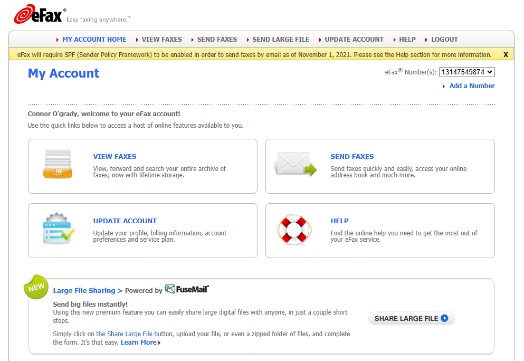Choose Update Account in navigation bar

(x=354, y=40)
